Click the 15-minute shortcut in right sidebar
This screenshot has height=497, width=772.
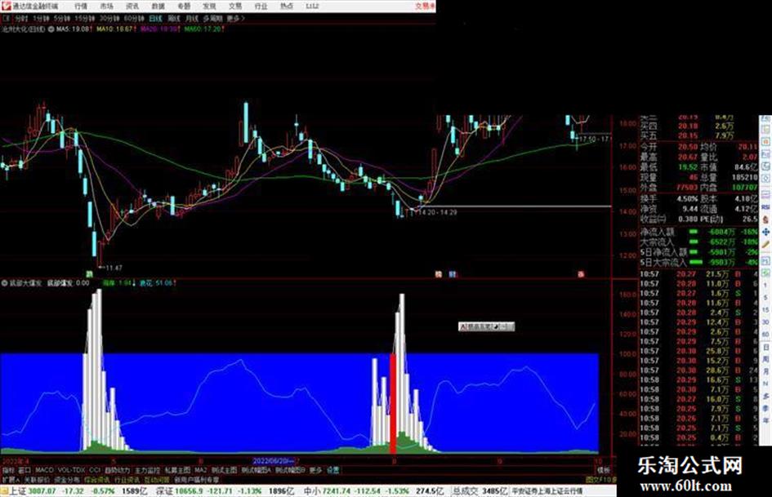pyautogui.click(x=765, y=310)
